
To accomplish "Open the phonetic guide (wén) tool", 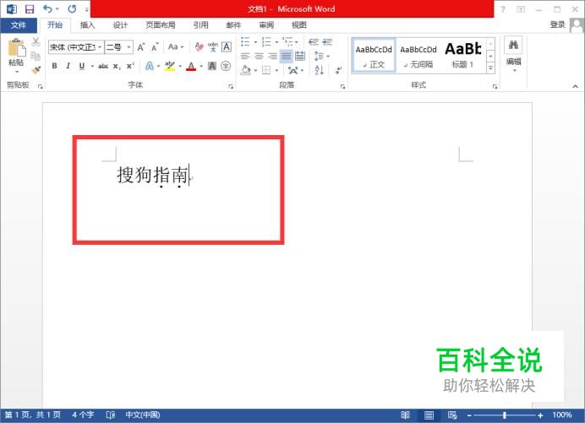I will point(213,47).
